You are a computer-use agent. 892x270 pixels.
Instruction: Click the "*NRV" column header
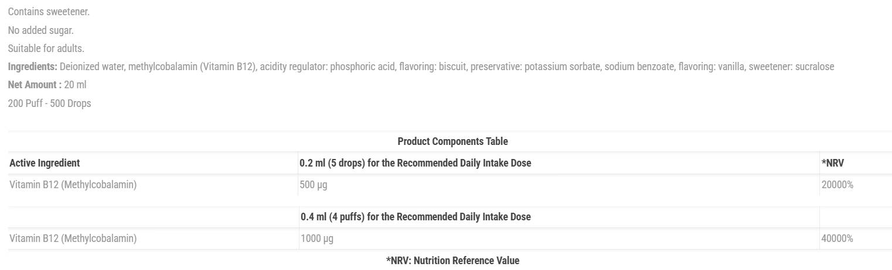point(832,163)
